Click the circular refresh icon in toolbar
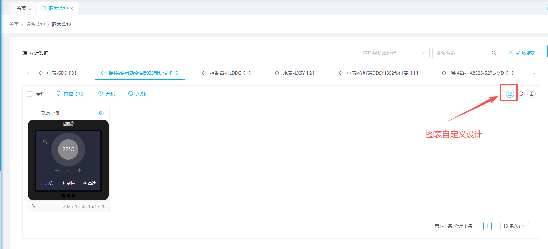 tap(521, 94)
